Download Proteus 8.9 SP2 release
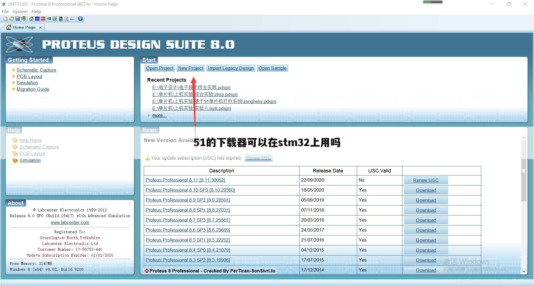Image resolution: width=534 pixels, height=286 pixels. click(x=426, y=200)
